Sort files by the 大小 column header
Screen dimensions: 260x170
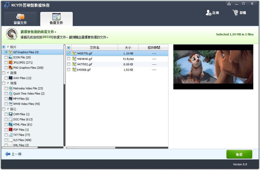point(128,48)
